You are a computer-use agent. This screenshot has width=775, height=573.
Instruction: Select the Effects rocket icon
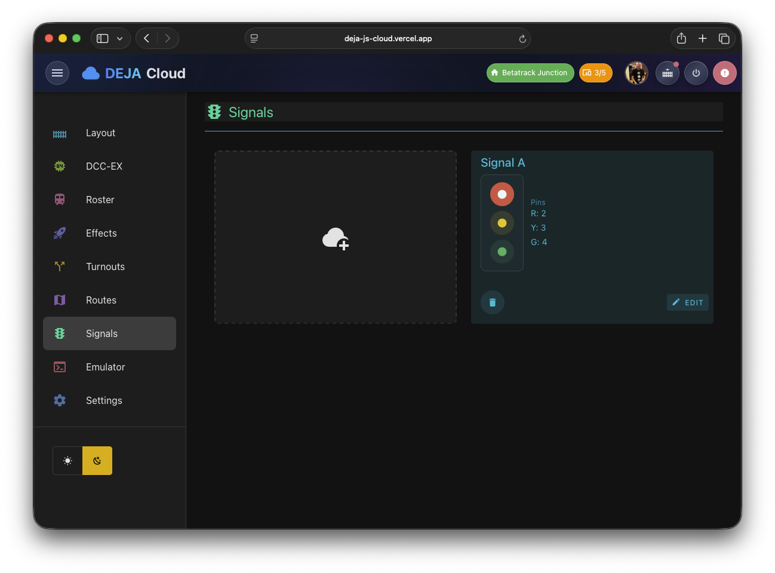[x=60, y=233]
